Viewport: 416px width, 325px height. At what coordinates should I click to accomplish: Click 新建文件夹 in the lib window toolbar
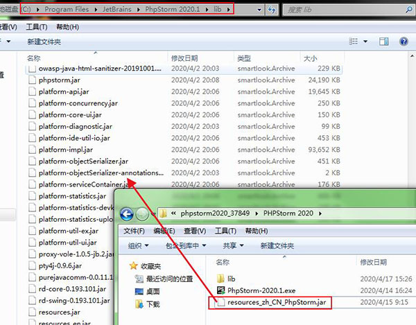click(44, 42)
